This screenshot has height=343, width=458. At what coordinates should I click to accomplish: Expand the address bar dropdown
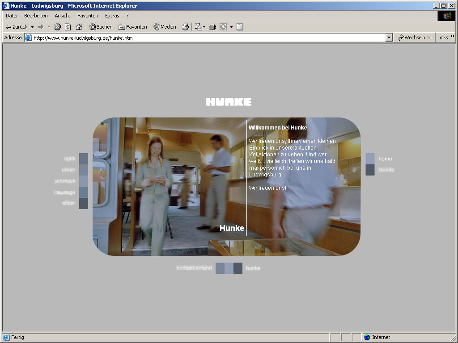389,38
